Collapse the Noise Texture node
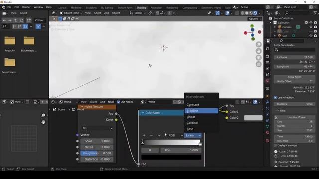The width and height of the screenshot is (319, 179). pos(82,107)
